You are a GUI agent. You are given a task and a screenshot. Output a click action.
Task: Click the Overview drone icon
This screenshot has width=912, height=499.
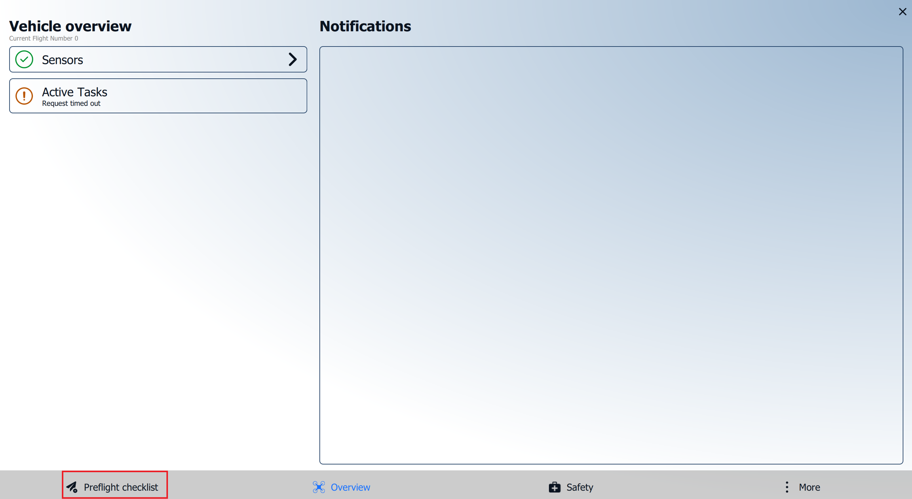point(319,487)
